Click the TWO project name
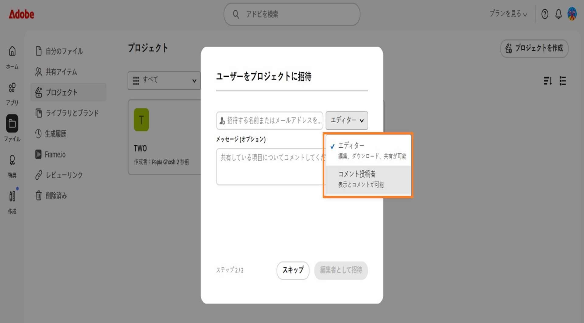The height and width of the screenshot is (323, 584). coord(140,148)
